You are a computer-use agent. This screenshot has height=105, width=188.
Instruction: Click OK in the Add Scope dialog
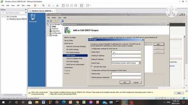tap(125, 82)
